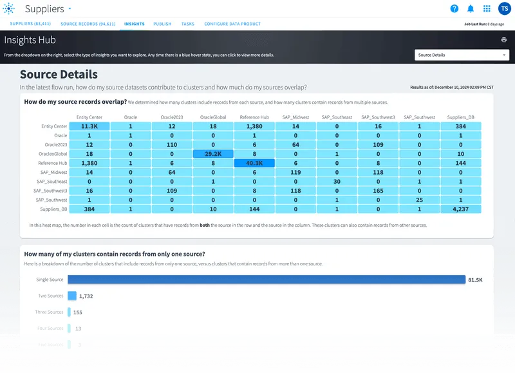Click the Reference Hub 40.3K heat map cell
The height and width of the screenshot is (373, 515).
254,163
